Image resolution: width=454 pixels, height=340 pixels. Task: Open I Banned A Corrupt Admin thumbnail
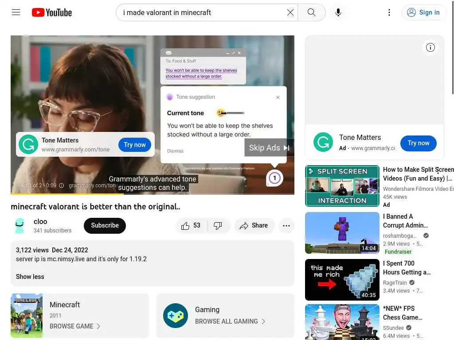[x=342, y=233]
